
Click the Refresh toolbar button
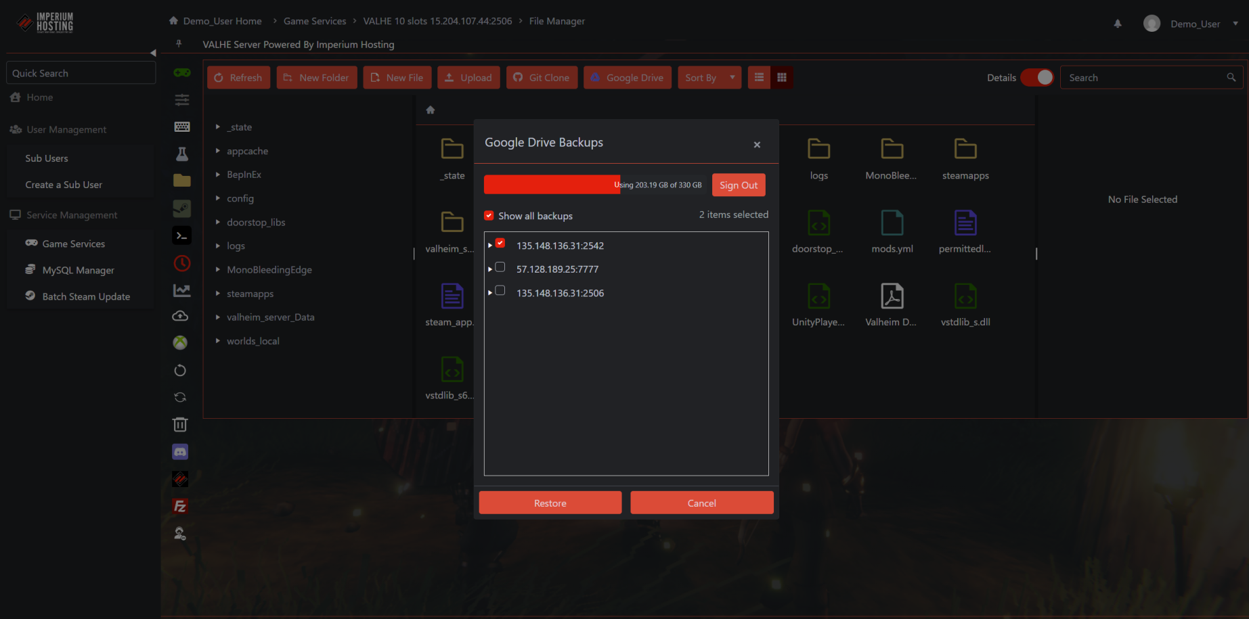239,77
